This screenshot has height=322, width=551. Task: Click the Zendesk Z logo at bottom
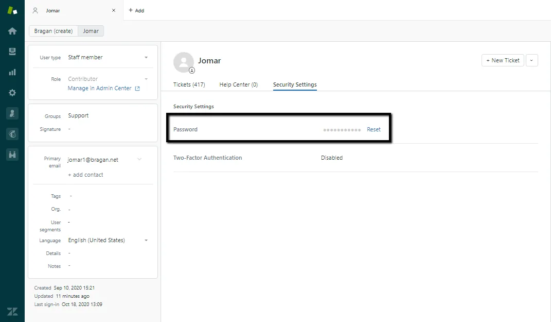12,312
